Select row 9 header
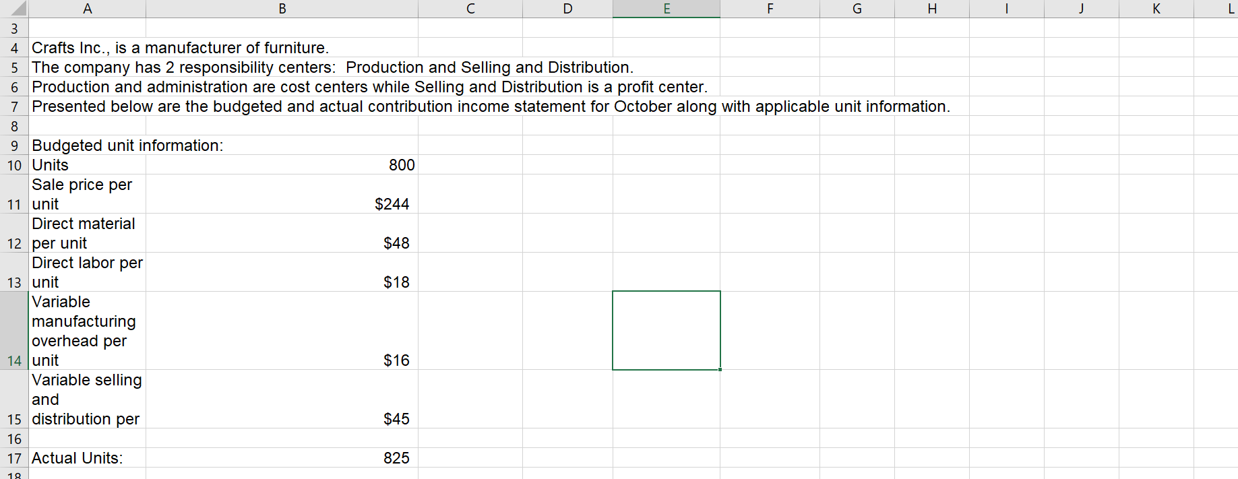The width and height of the screenshot is (1238, 479). point(14,146)
